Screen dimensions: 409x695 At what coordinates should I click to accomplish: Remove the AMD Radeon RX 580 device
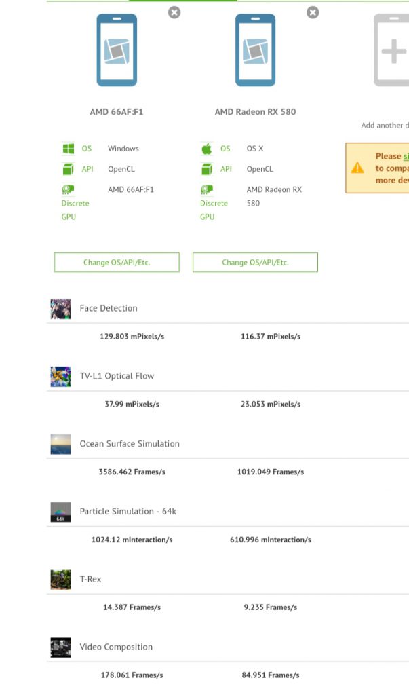click(x=313, y=12)
